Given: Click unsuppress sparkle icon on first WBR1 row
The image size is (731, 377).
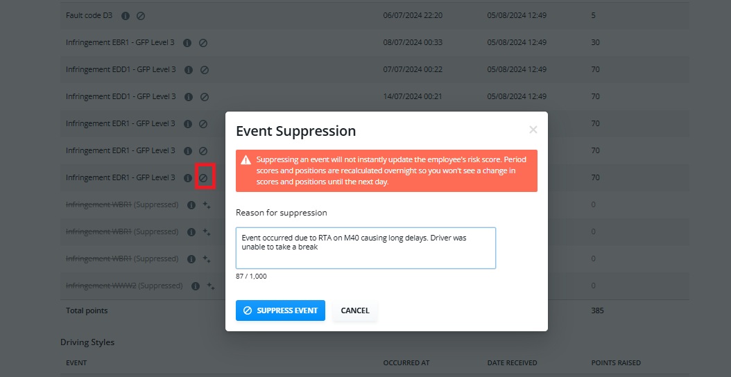Looking at the screenshot, I should (207, 204).
